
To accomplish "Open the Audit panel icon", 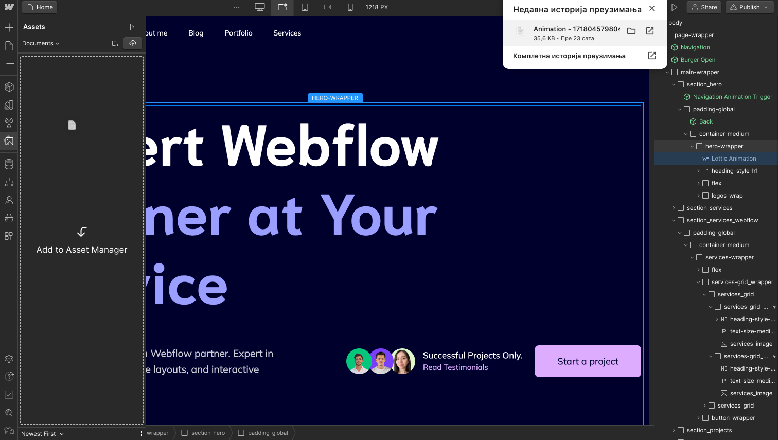I will [x=9, y=395].
